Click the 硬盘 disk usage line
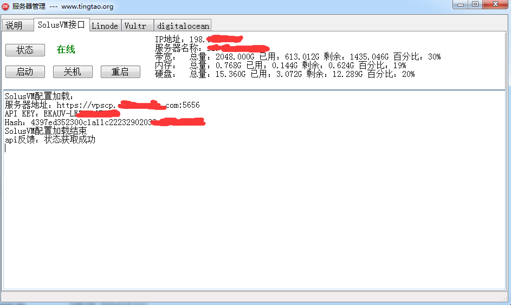This screenshot has height=305, width=511. click(284, 74)
